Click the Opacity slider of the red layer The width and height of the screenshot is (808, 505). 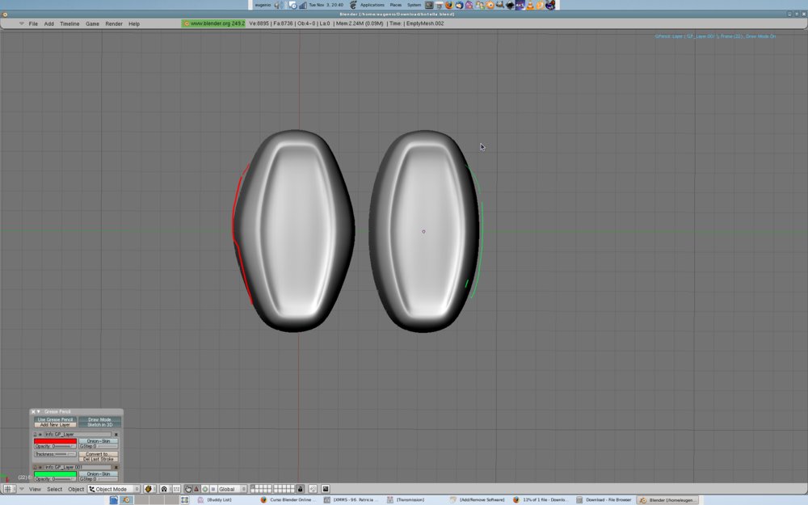[55, 446]
